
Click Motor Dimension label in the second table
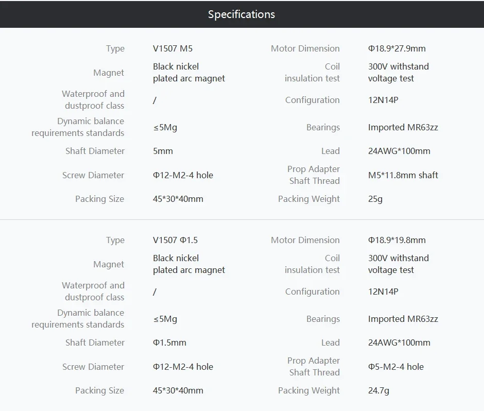pyautogui.click(x=305, y=241)
